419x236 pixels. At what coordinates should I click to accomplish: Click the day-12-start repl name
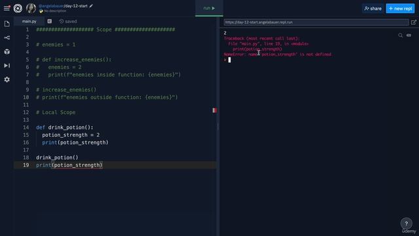pyautogui.click(x=76, y=6)
